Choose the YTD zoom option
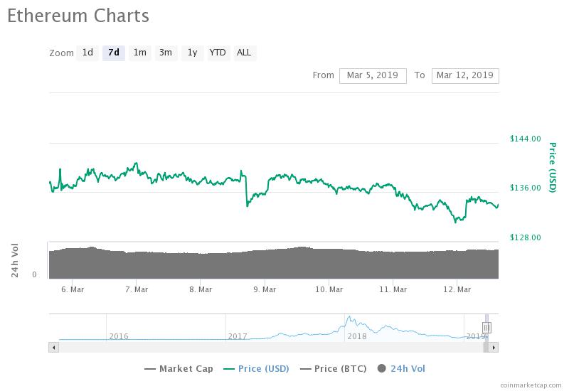The width and height of the screenshot is (569, 391). tap(218, 53)
